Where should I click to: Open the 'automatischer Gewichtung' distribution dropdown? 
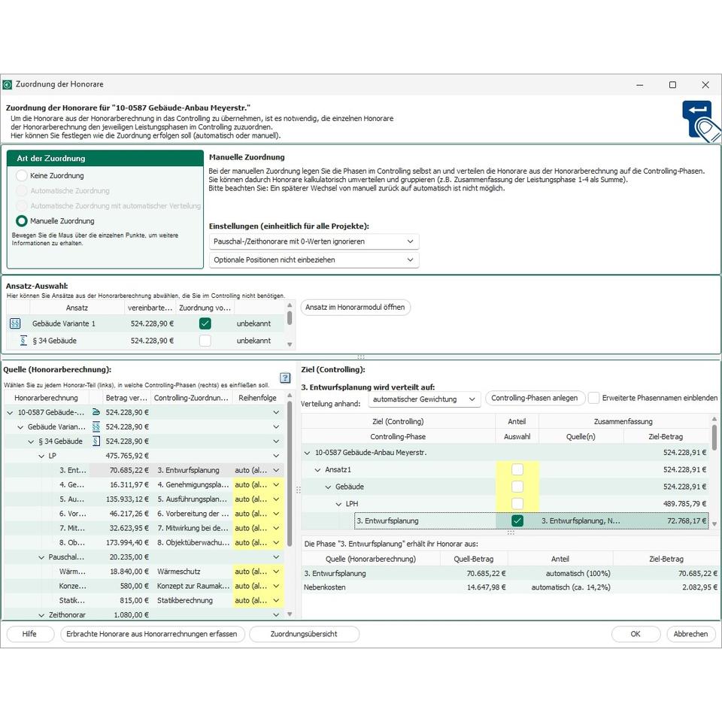[424, 399]
